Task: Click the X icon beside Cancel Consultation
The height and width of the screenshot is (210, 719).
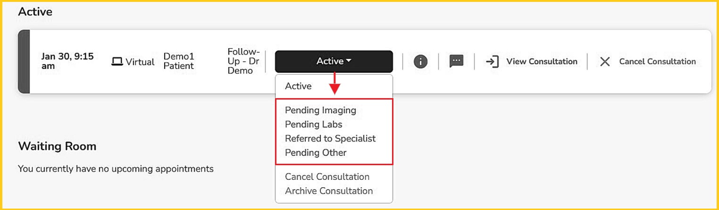Action: point(605,61)
